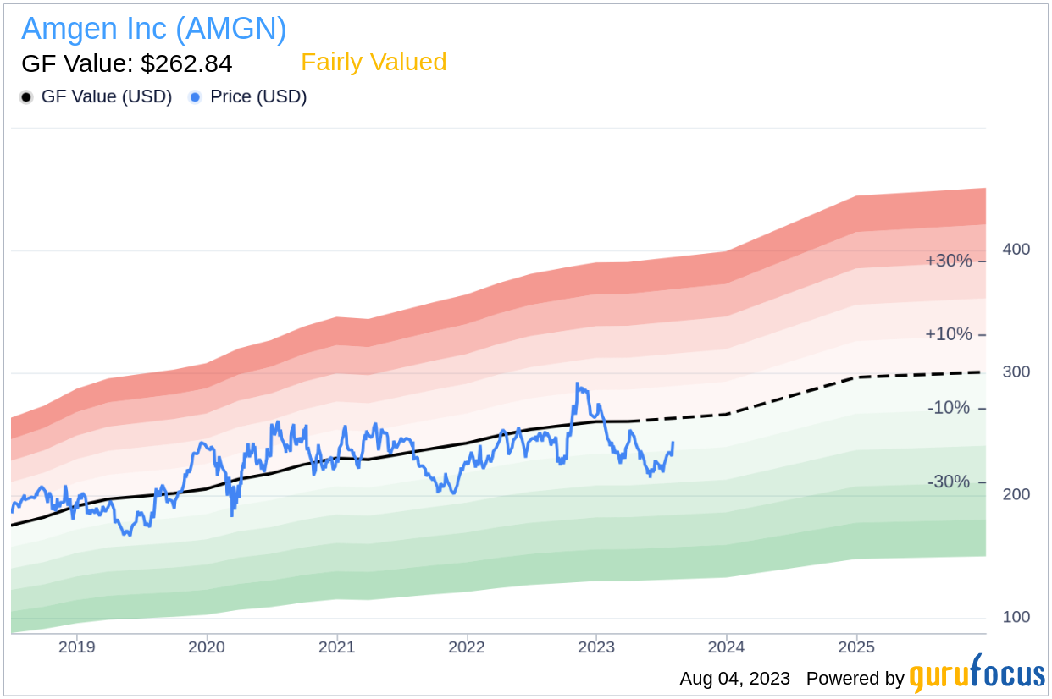This screenshot has width=1052, height=699.
Task: Click the 400 y-axis value
Action: [1016, 250]
